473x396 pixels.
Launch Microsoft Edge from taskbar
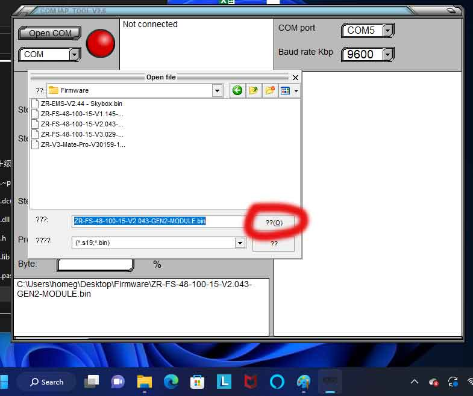click(x=171, y=382)
